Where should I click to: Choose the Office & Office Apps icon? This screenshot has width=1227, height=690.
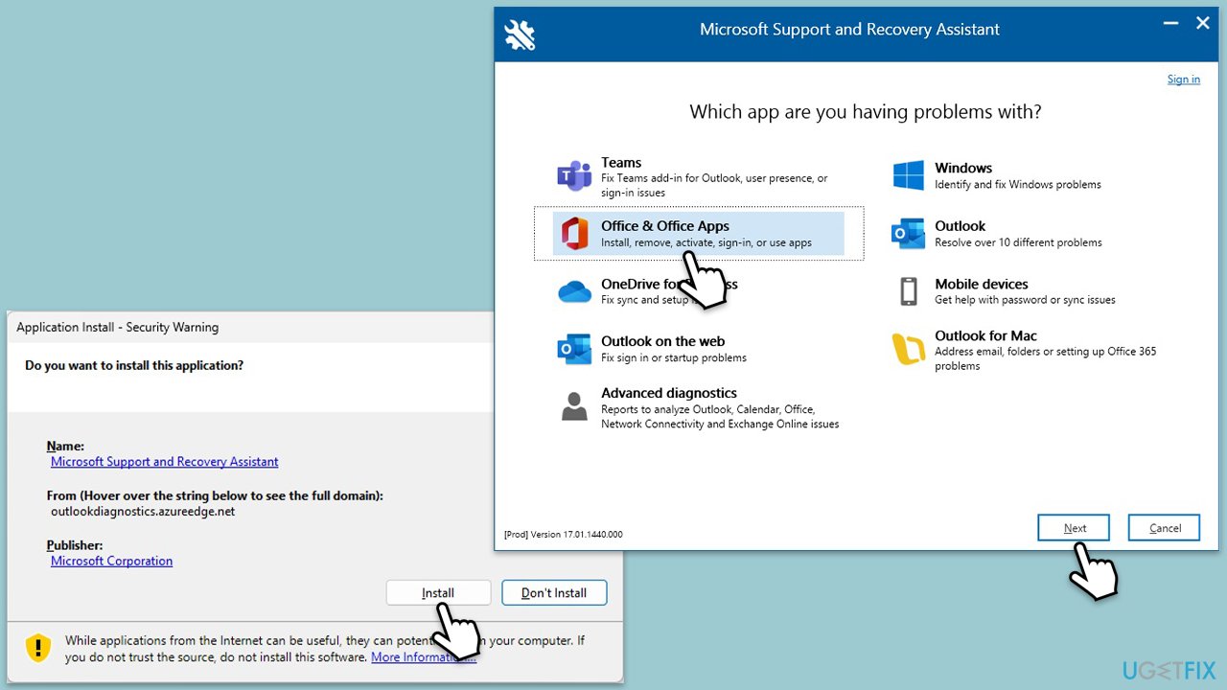(574, 234)
